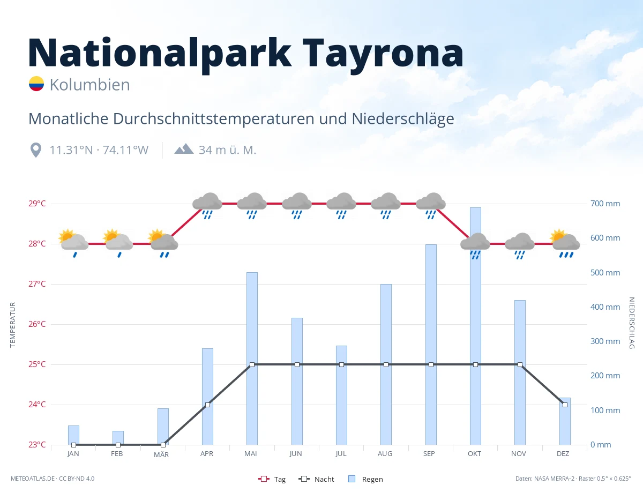Image resolution: width=643 pixels, height=493 pixels.
Task: Click the April night temperature data point
Action: point(207,405)
